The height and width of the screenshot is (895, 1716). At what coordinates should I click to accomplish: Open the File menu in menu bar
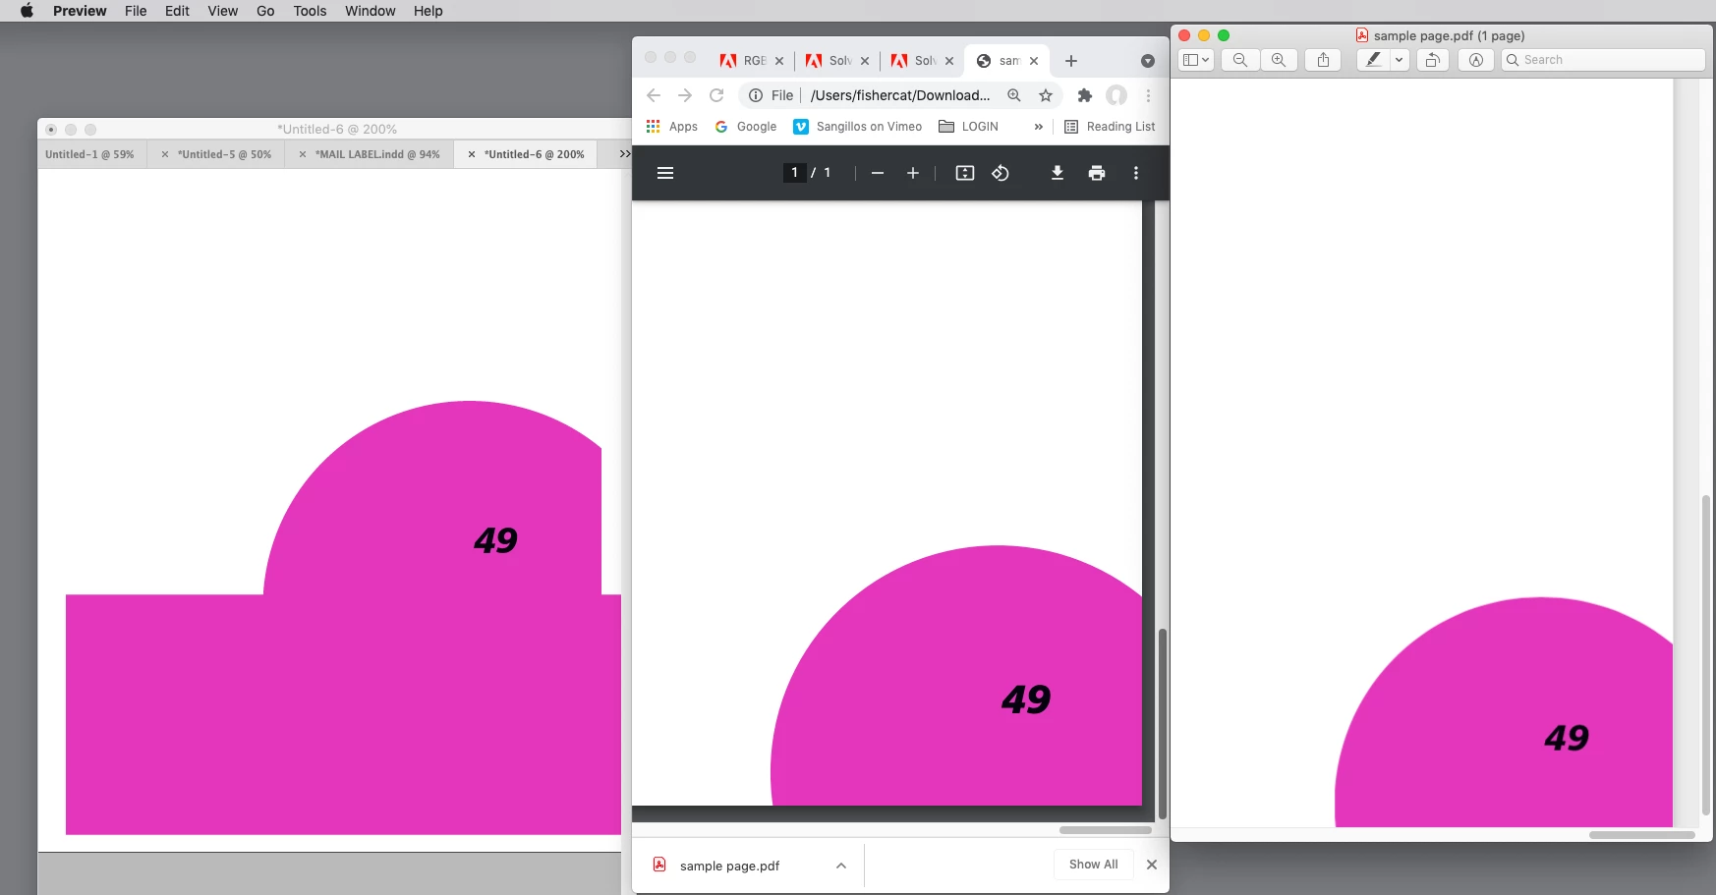point(136,11)
